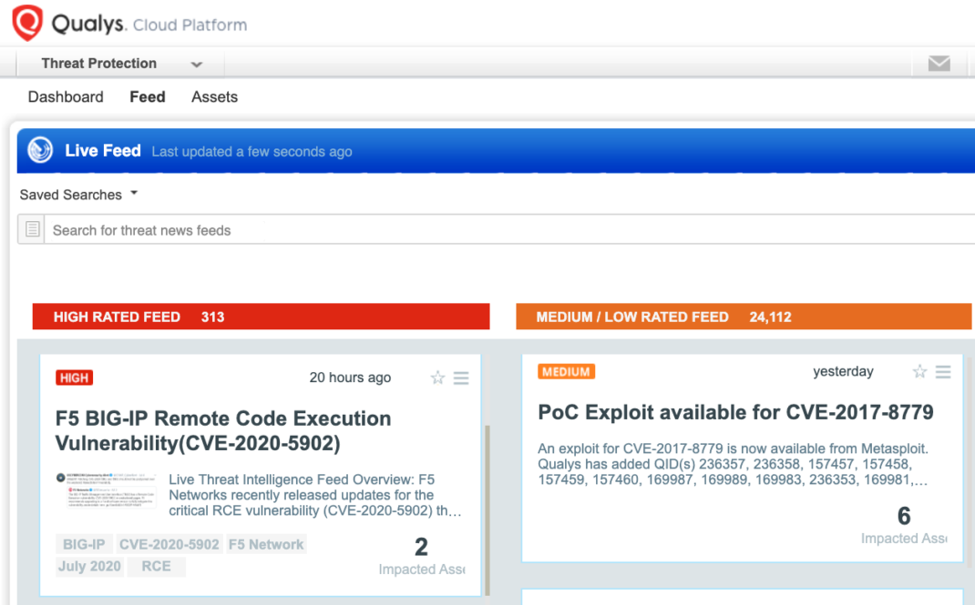Click the F5 feed tweet thumbnail

click(106, 490)
